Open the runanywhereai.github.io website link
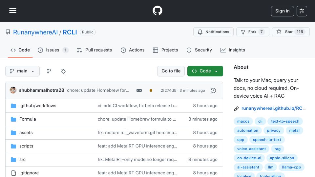 click(273, 108)
